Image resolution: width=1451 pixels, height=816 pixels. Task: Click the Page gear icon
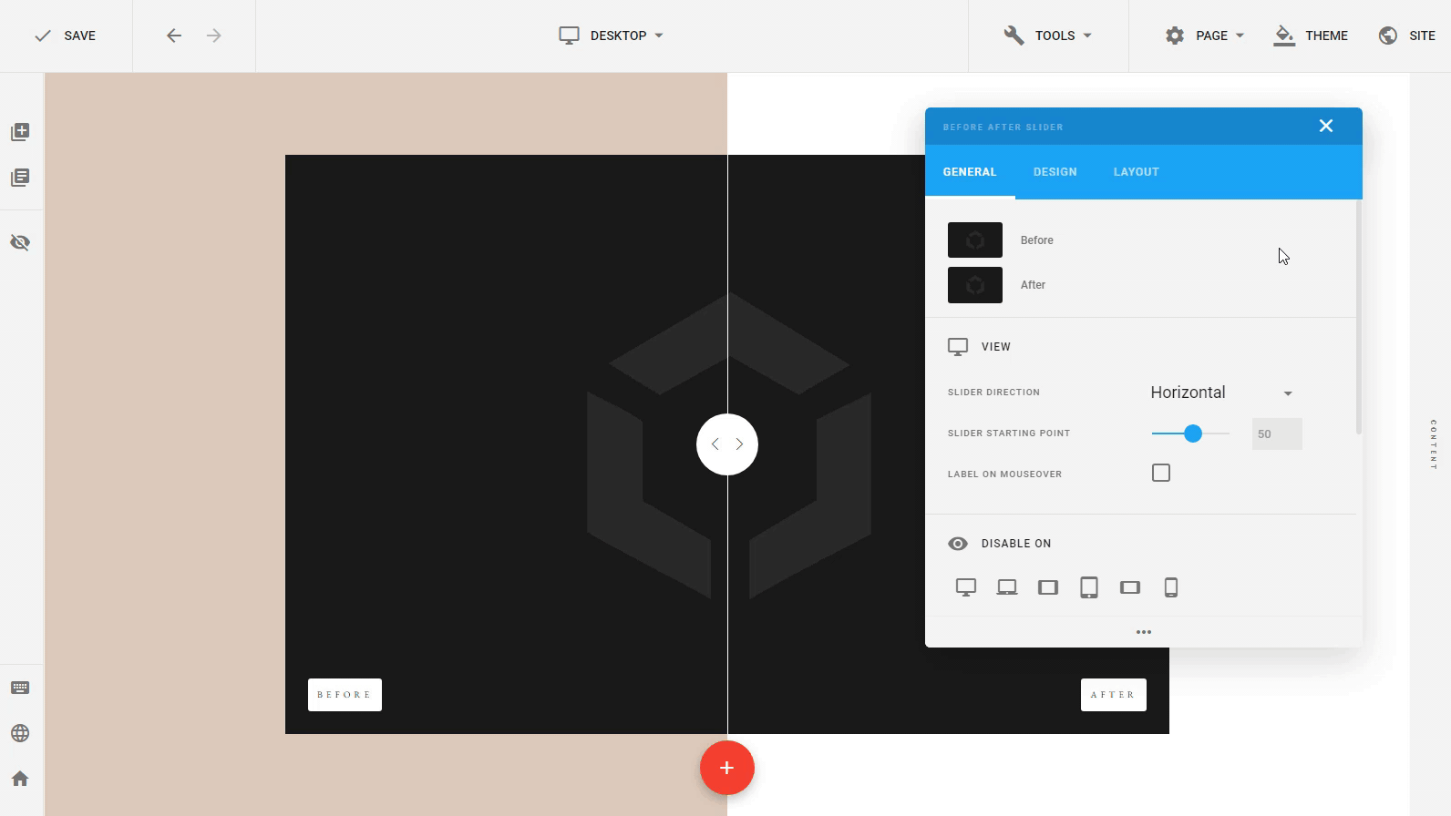click(1175, 36)
